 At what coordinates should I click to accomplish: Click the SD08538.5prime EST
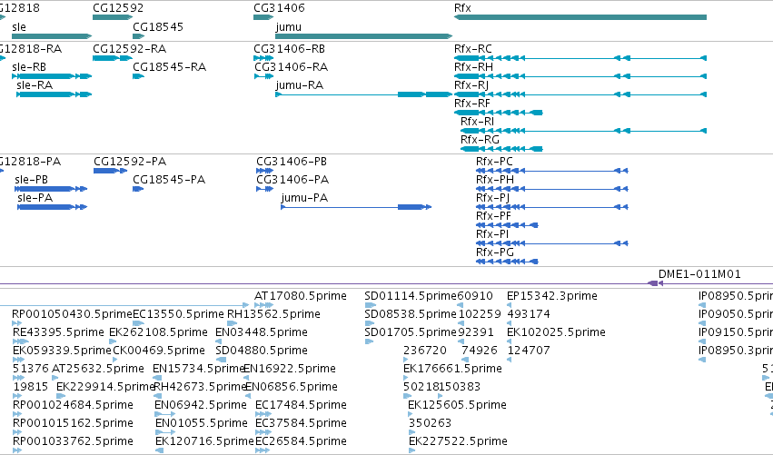point(411,314)
